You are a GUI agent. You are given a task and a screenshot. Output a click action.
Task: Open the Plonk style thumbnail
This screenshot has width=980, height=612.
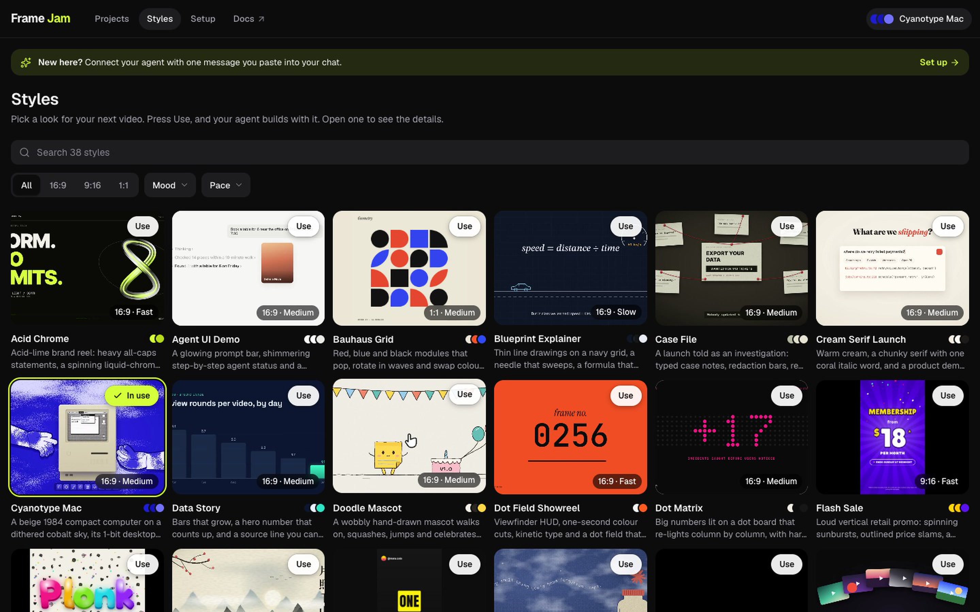coord(87,580)
